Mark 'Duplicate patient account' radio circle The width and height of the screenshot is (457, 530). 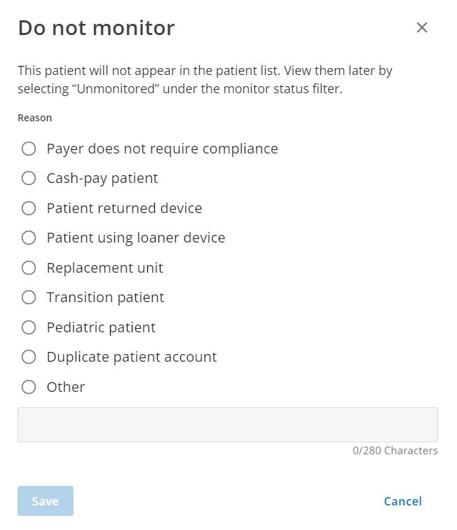29,357
